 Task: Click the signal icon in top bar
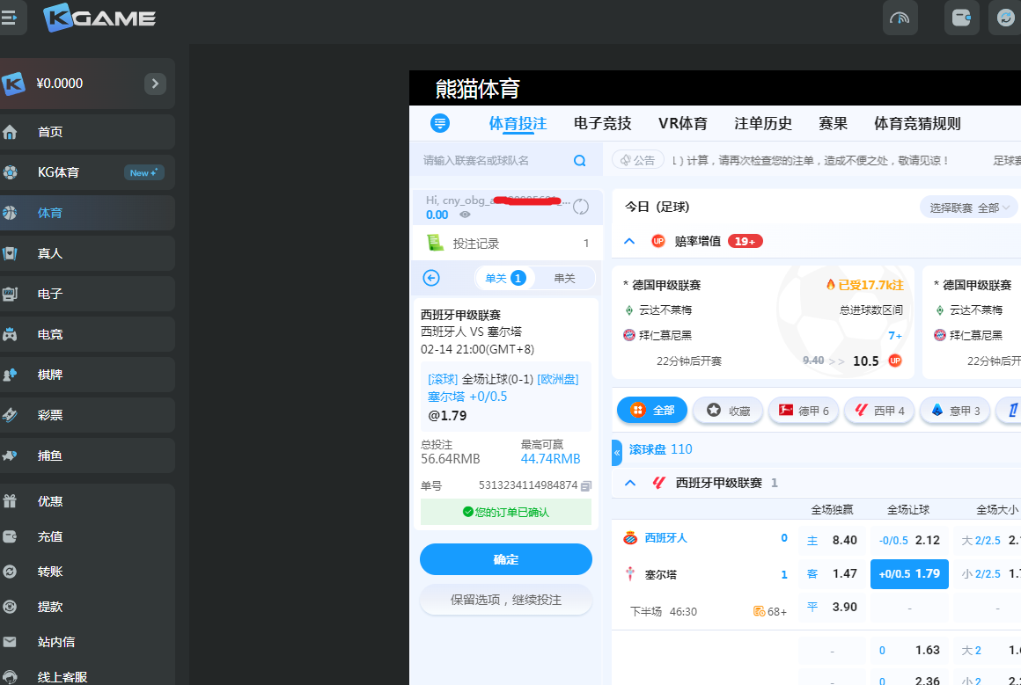click(x=900, y=18)
